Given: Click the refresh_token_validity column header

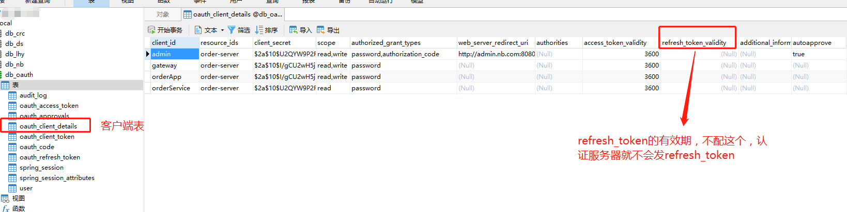Looking at the screenshot, I should click(694, 43).
